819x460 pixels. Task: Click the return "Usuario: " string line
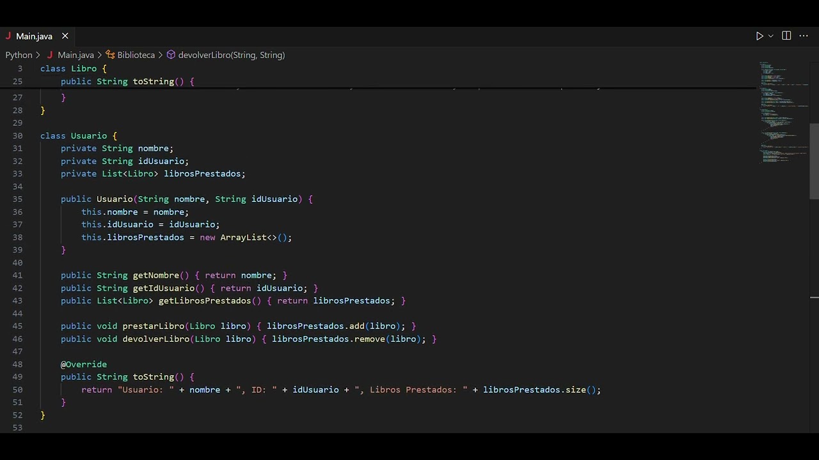(341, 390)
